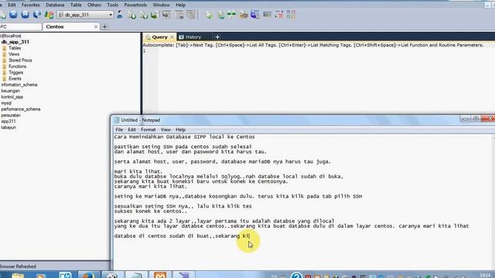This screenshot has width=495, height=278.
Task: Select the Tables folder in object browser
Action: tap(15, 48)
